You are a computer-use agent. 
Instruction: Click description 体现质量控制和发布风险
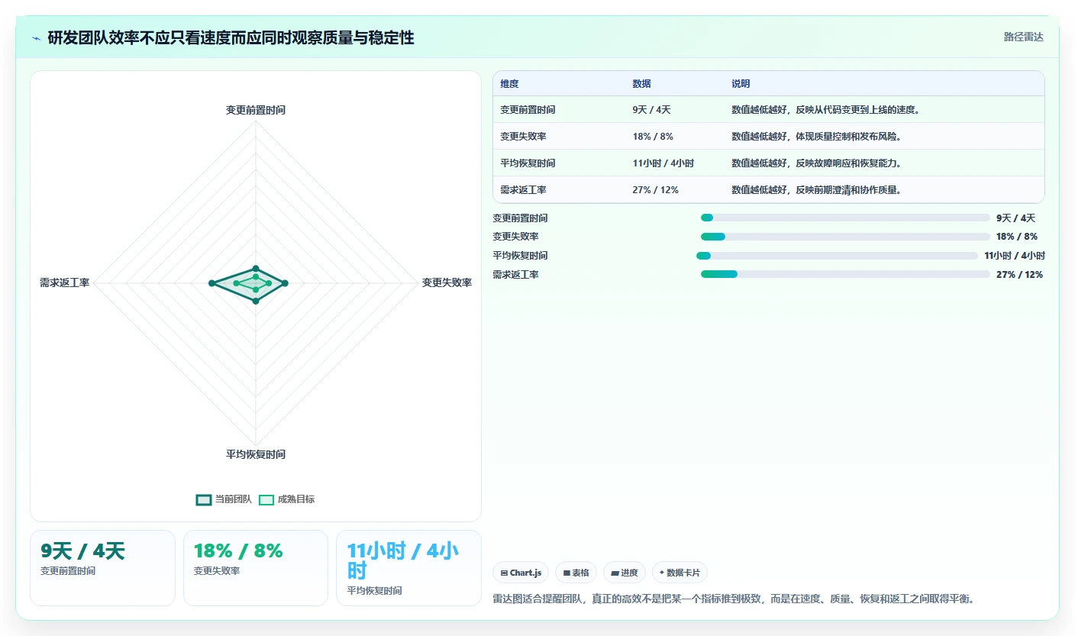849,137
